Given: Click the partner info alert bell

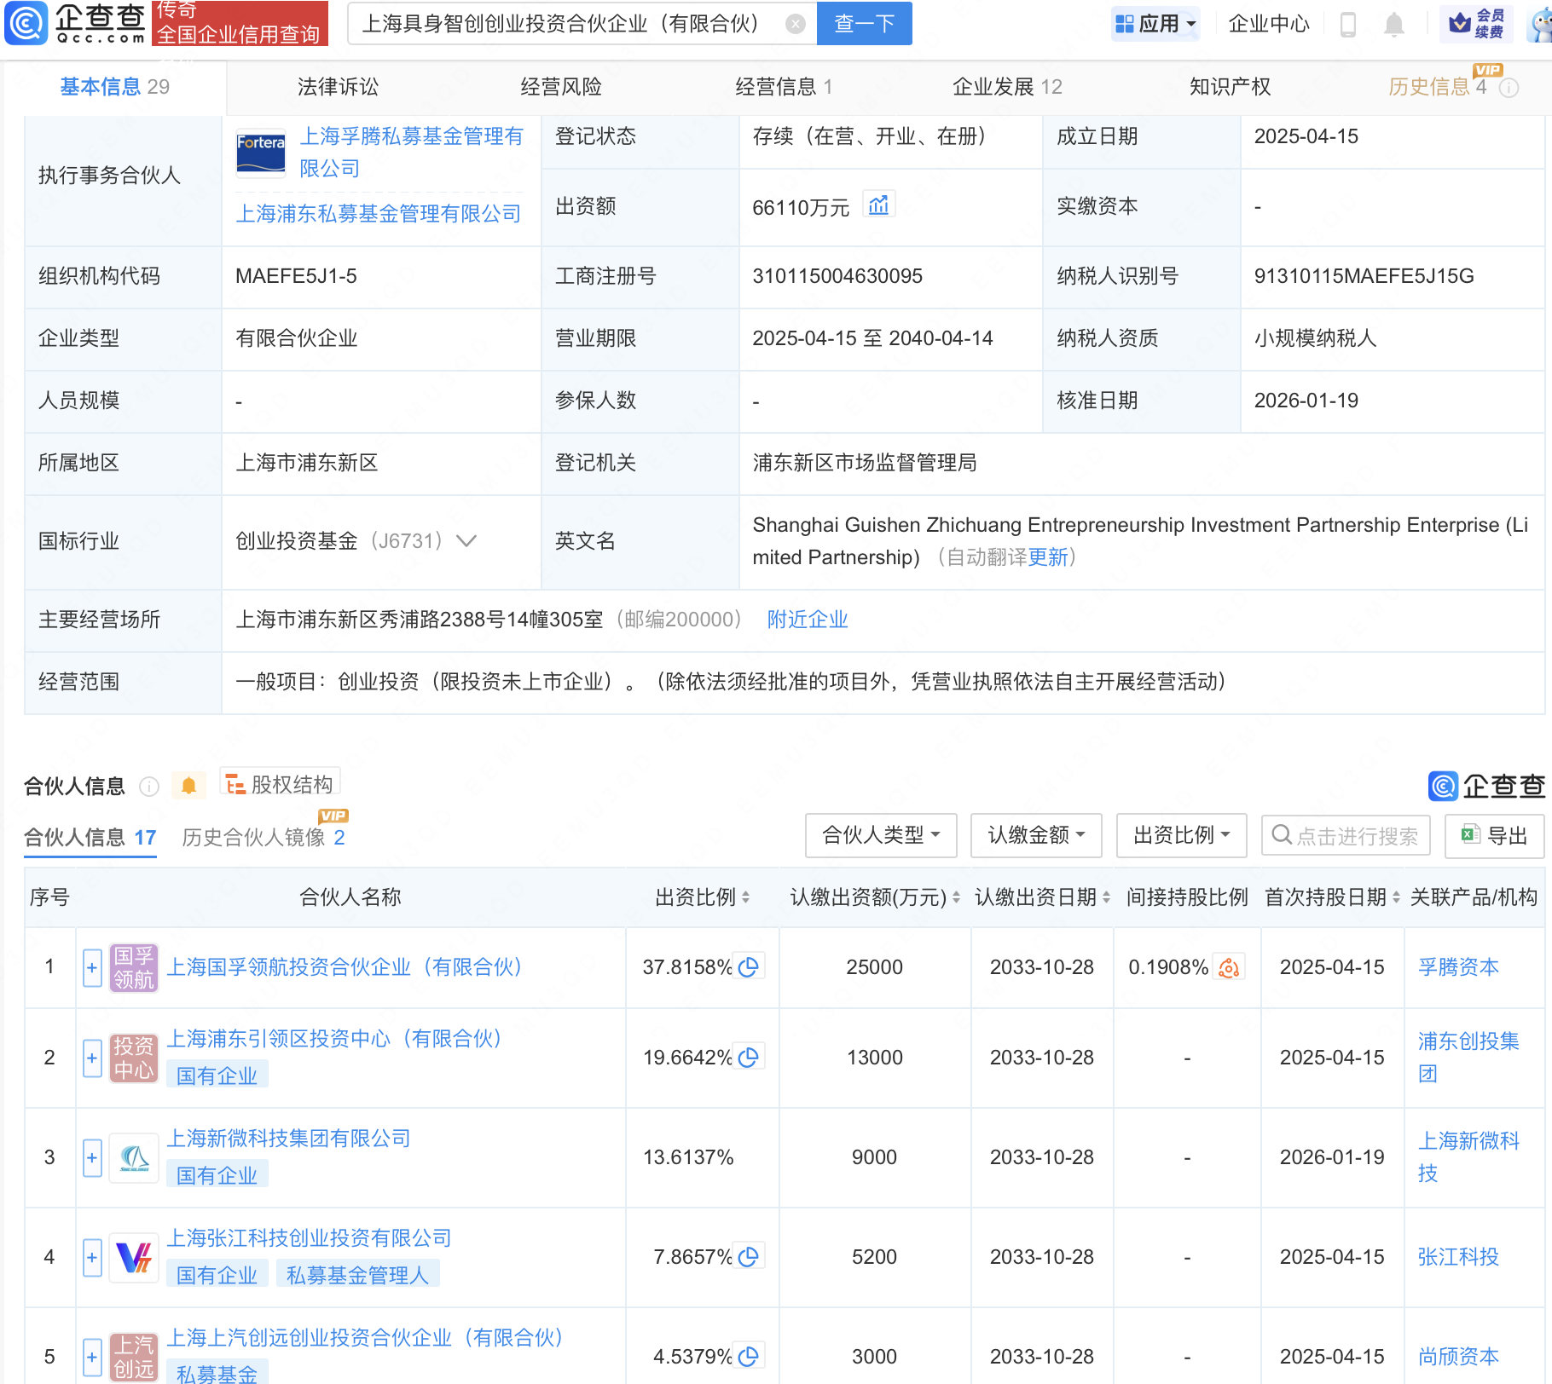Looking at the screenshot, I should tap(188, 785).
